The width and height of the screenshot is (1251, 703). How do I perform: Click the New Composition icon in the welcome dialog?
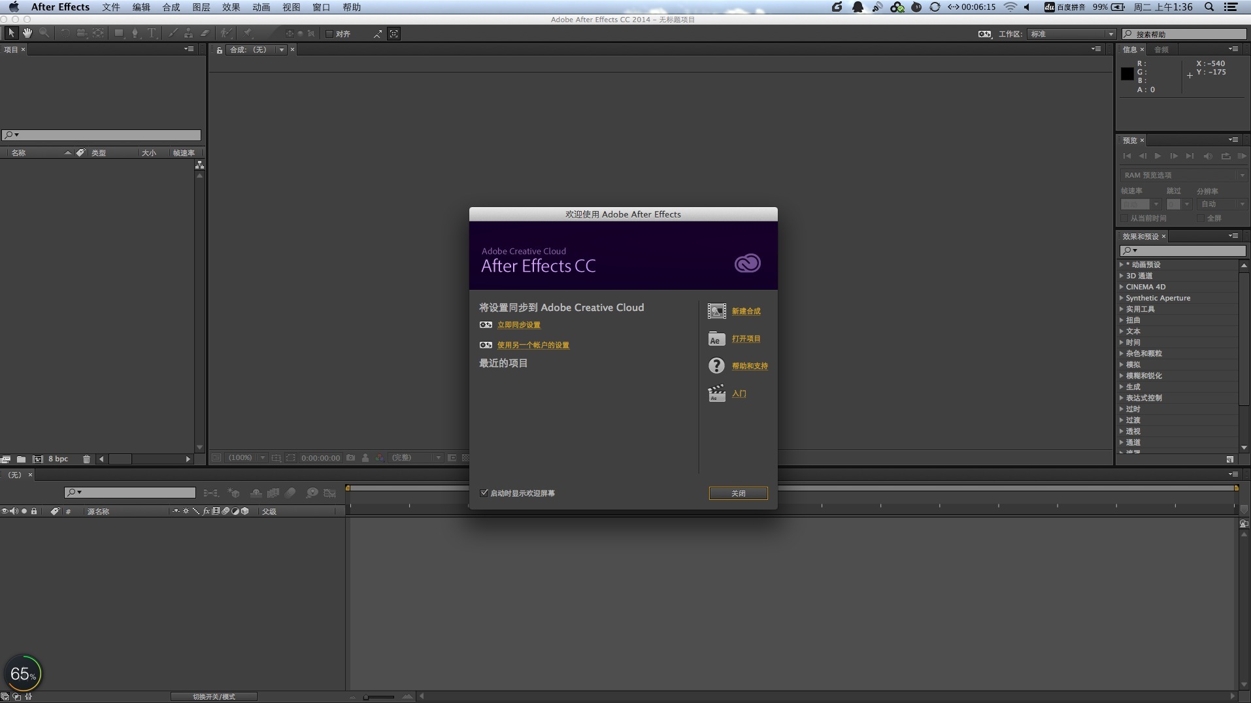[x=716, y=312]
